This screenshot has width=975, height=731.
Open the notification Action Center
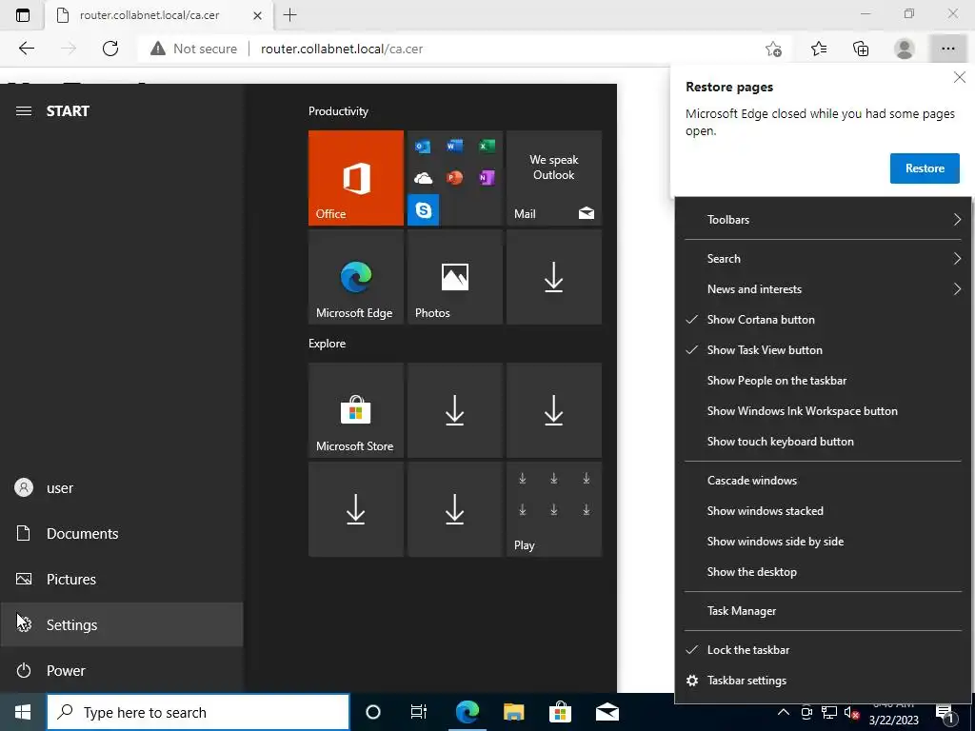point(945,713)
